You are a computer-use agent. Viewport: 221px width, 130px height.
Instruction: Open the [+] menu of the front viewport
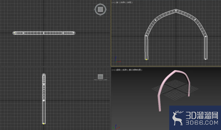[113, 2]
